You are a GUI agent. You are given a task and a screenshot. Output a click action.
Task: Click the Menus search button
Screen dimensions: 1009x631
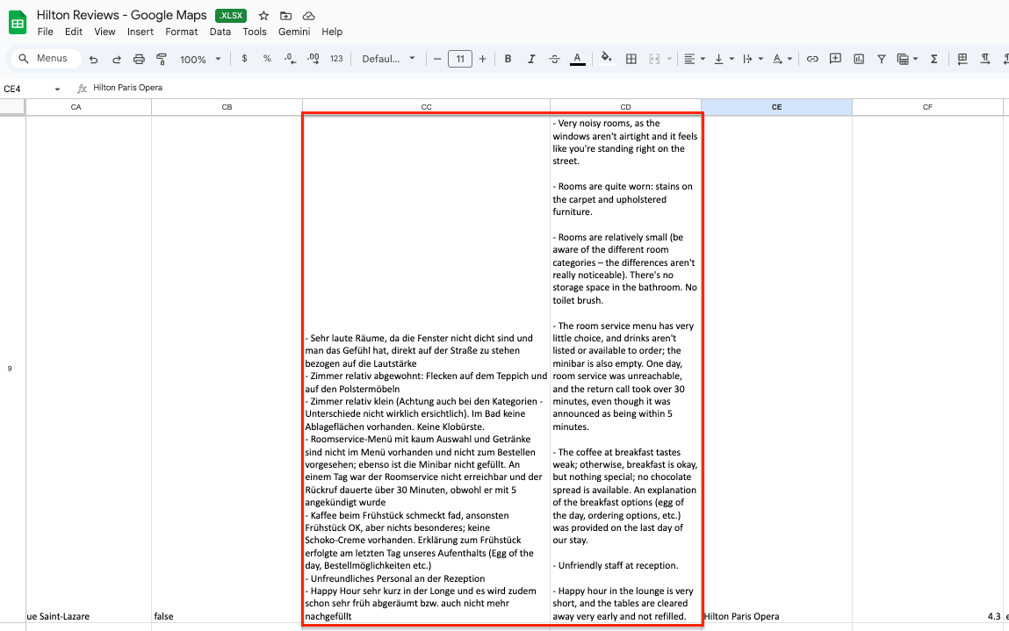click(x=45, y=58)
